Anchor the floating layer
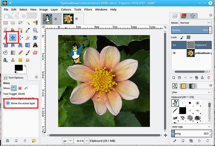The height and width of the screenshot is (146, 215). point(202,78)
